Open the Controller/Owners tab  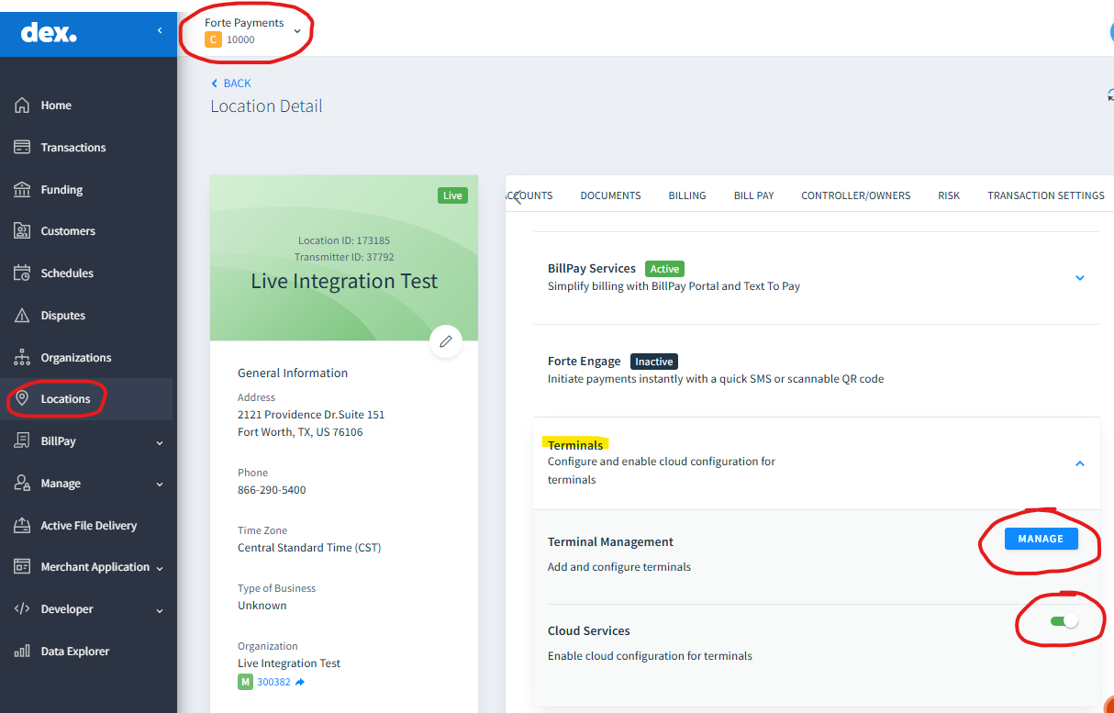point(855,195)
